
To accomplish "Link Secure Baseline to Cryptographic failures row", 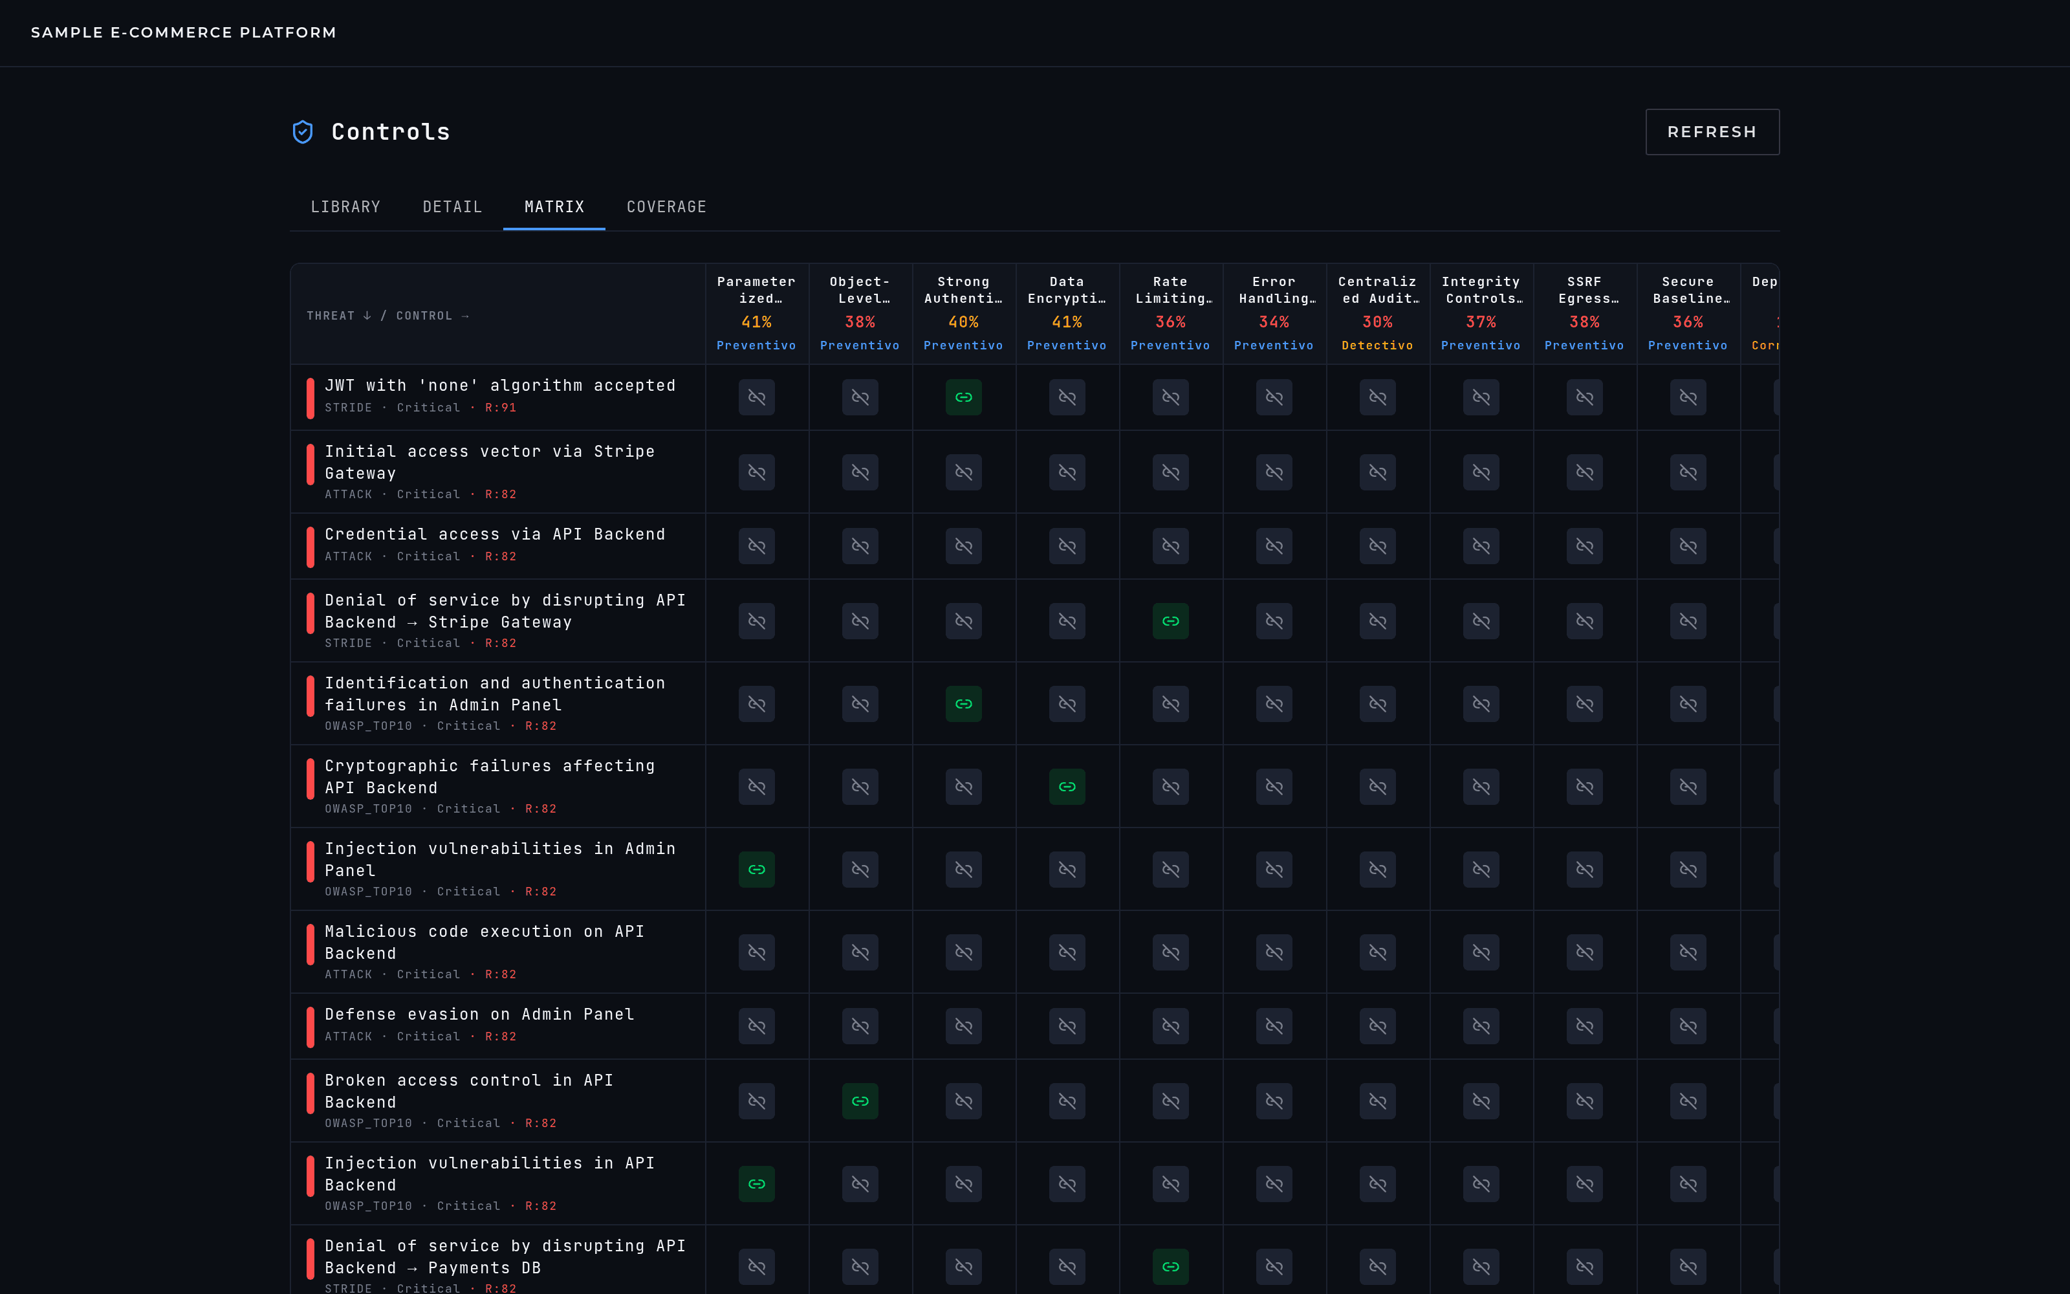I will [x=1688, y=787].
